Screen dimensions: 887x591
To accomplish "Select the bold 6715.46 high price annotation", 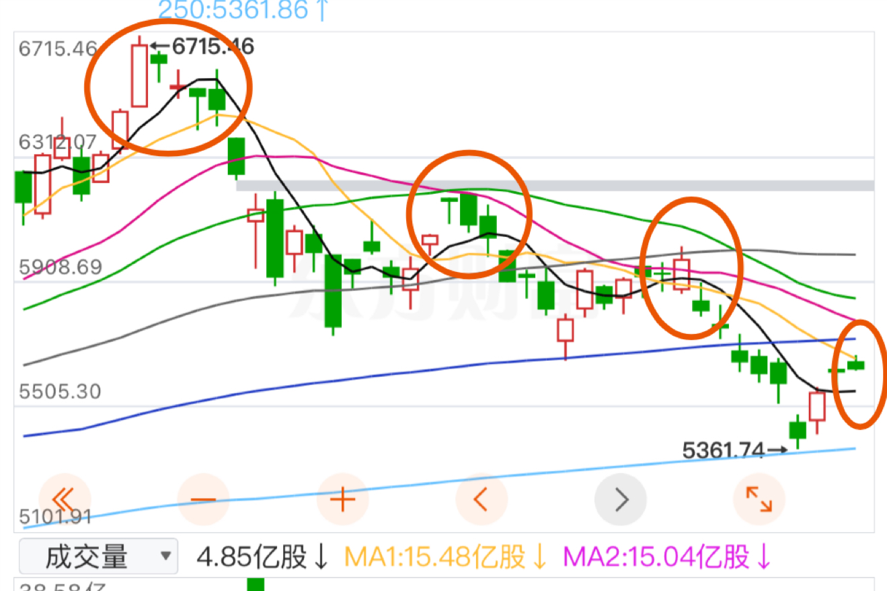I will pos(213,46).
